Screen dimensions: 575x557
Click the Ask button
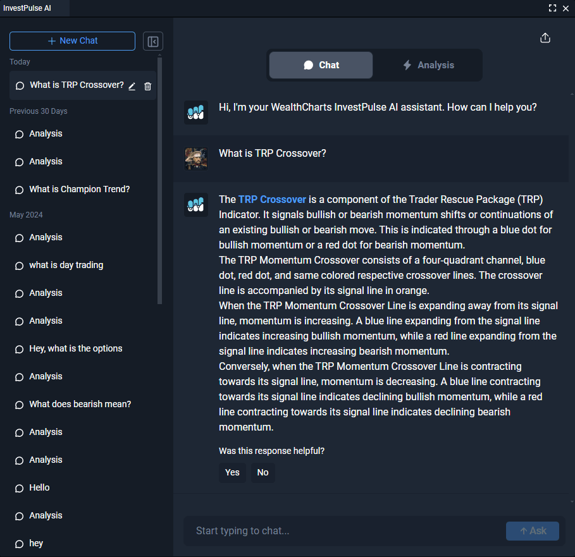tap(533, 530)
